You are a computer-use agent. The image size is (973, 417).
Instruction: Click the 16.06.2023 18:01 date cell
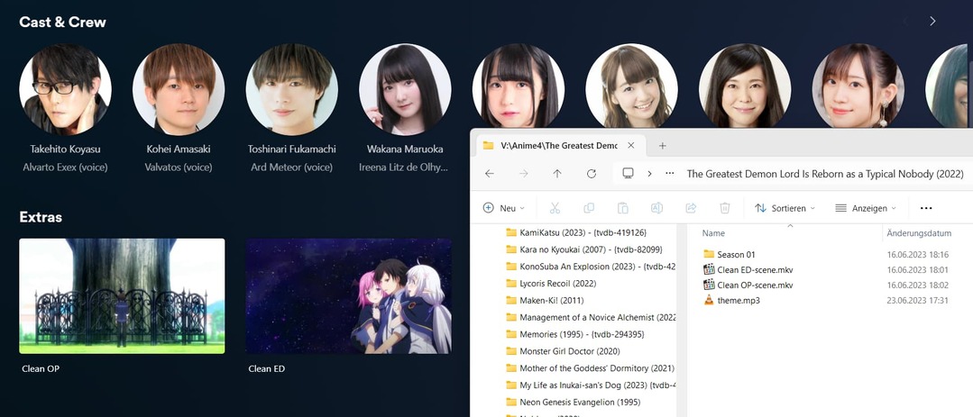click(x=918, y=269)
